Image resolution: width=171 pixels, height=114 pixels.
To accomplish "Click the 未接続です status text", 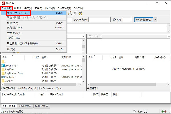I will point(92,88).
